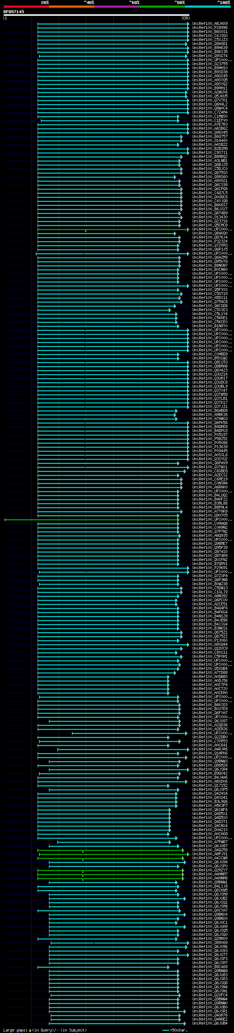This screenshot has width=234, height=1033.
Task: Click the white query sequence bar
Action: (97, 15)
